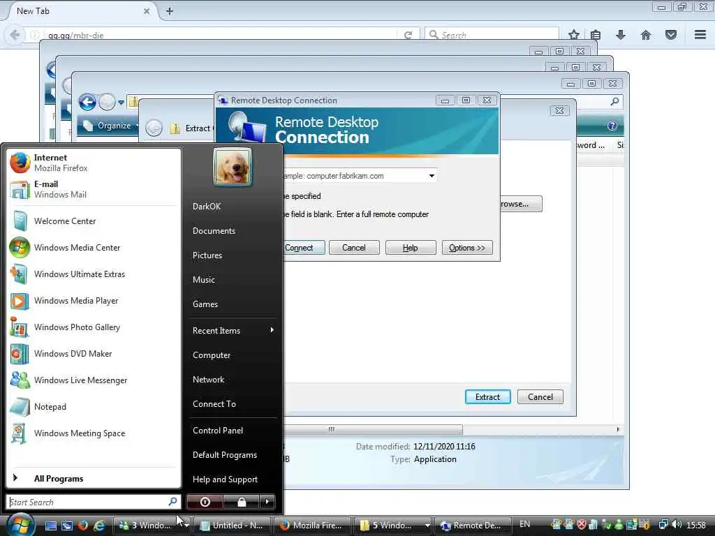Click Help in Remote Desktop Connection

[x=411, y=248]
